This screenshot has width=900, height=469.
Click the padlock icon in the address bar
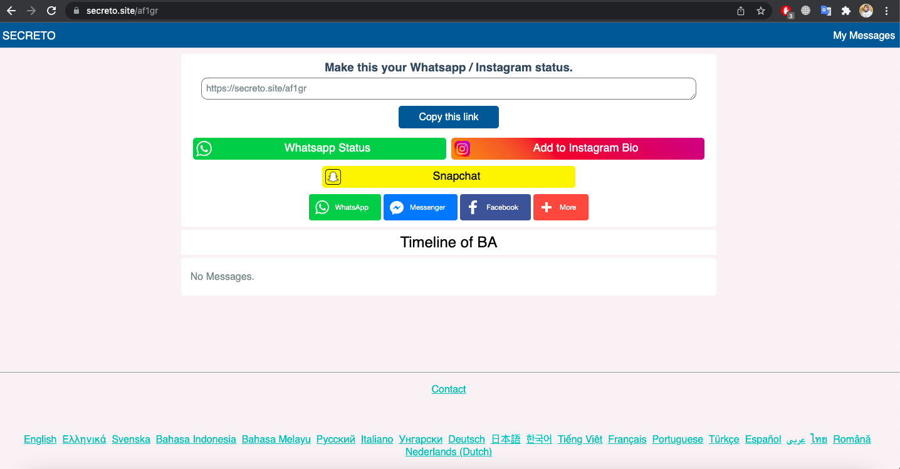point(75,10)
